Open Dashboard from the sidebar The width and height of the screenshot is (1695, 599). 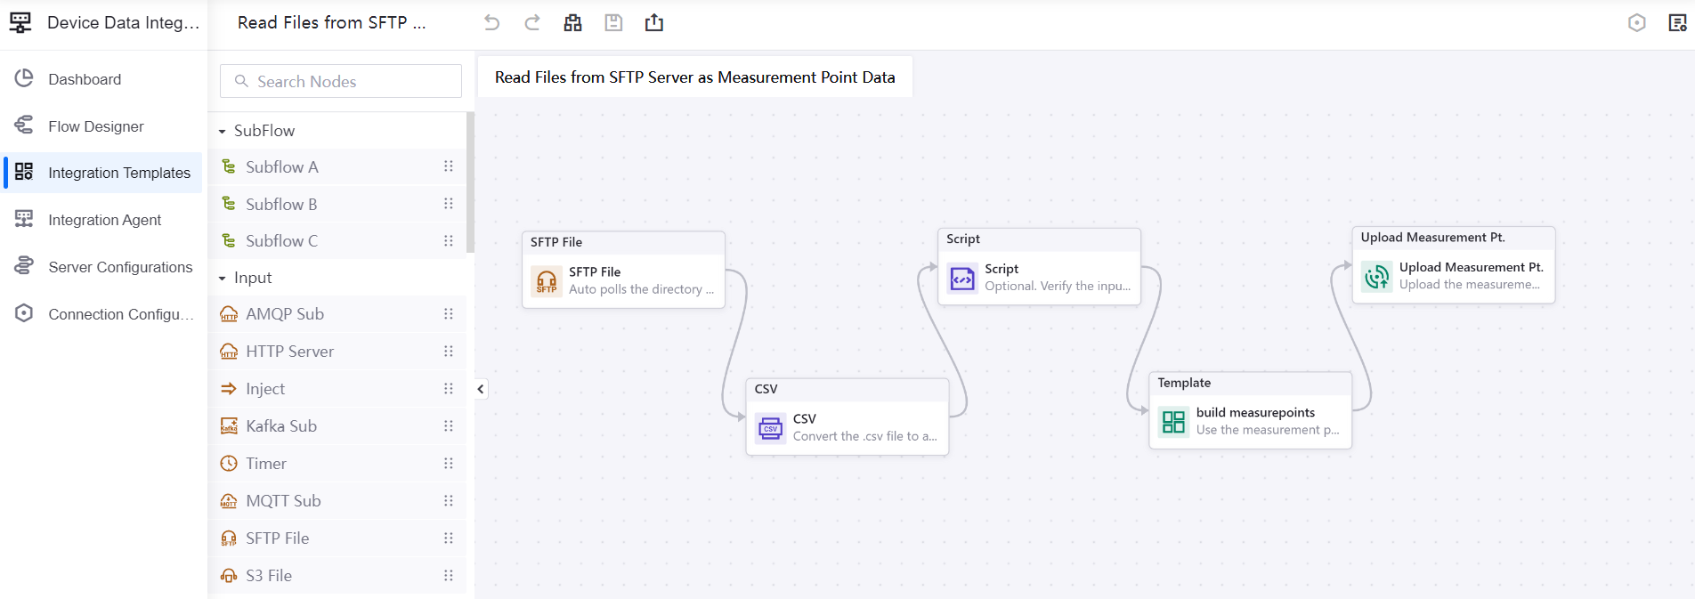point(85,79)
